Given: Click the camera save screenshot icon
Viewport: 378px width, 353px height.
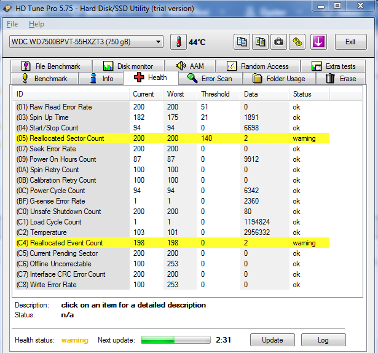Looking at the screenshot, I should pos(278,42).
